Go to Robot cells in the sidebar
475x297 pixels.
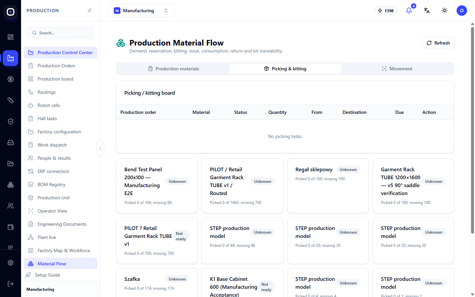60,105
